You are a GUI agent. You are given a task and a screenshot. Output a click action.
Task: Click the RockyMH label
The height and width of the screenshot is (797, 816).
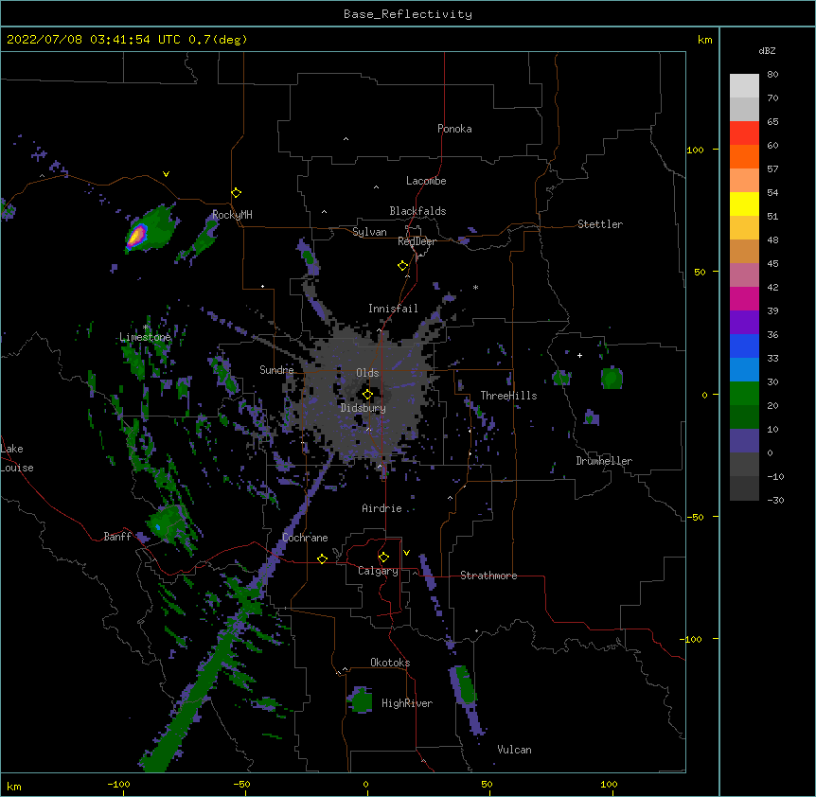pyautogui.click(x=232, y=215)
